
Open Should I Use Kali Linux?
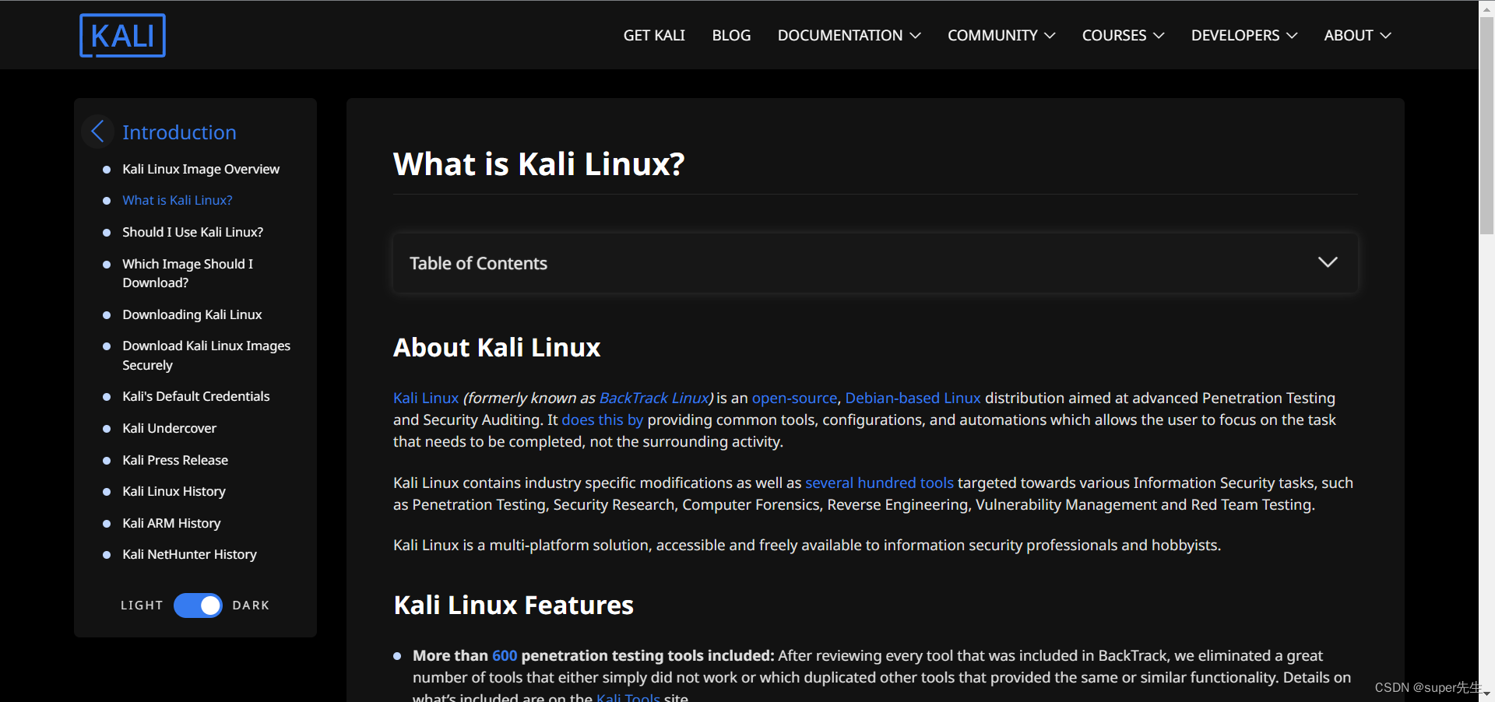[x=192, y=232]
